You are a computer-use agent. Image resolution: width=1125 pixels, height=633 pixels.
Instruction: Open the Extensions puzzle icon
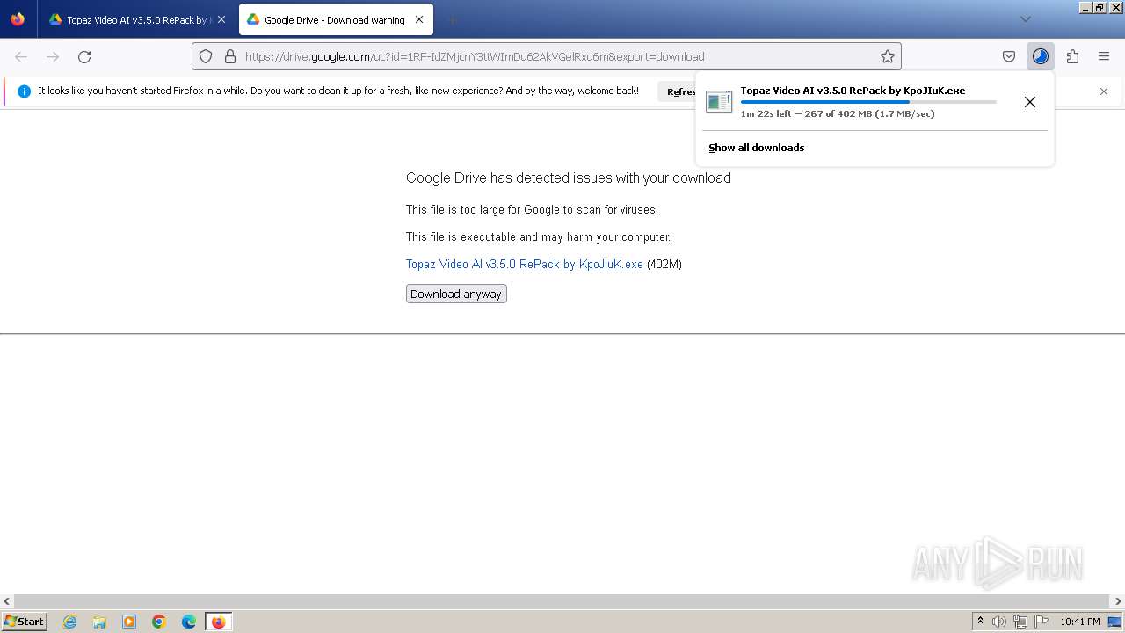point(1072,56)
